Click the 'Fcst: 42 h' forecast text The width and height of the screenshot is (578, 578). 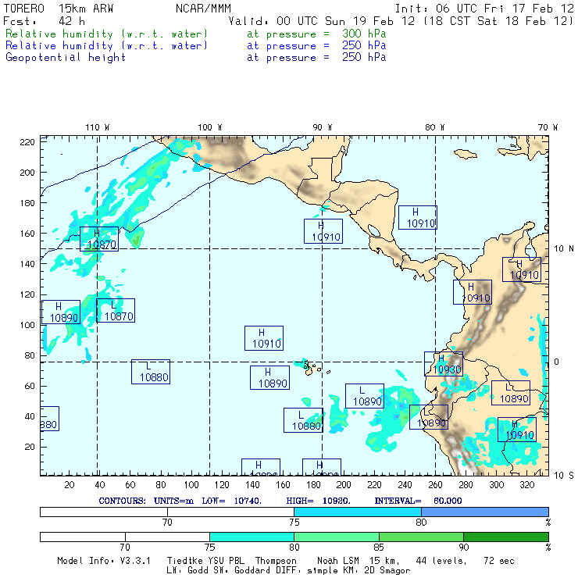(x=44, y=21)
